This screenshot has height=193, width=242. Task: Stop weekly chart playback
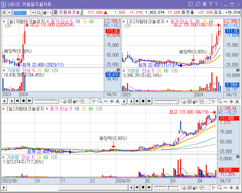pos(143,101)
